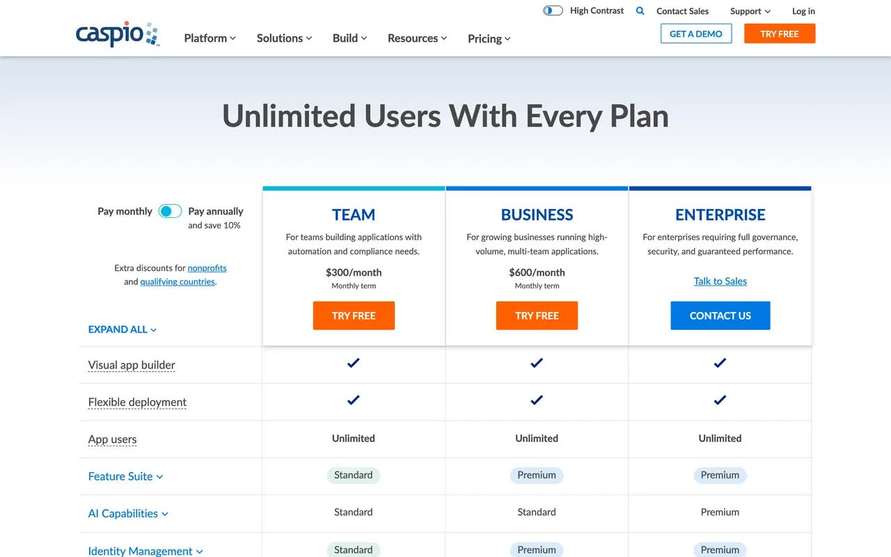This screenshot has height=557, width=891.
Task: Click the $300/month price
Action: (354, 272)
